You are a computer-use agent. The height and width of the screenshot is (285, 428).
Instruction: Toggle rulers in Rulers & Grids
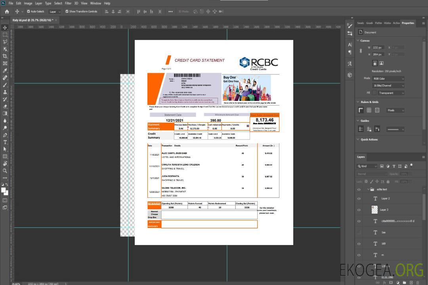361,110
